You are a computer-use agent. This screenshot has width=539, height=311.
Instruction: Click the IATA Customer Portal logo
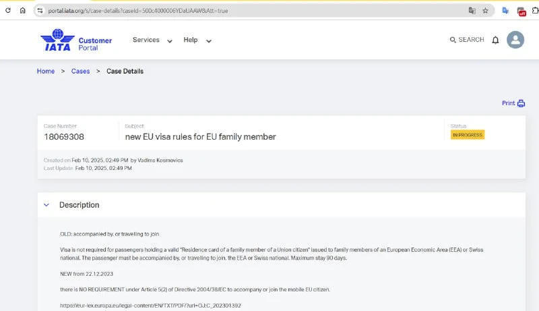tap(75, 40)
